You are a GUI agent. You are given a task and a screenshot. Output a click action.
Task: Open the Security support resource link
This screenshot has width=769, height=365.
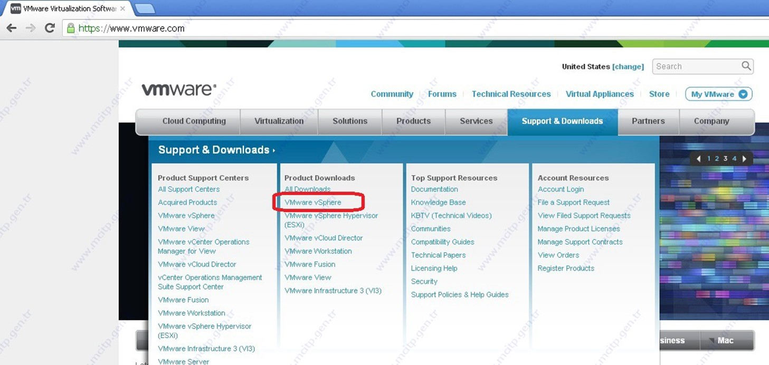(x=424, y=282)
